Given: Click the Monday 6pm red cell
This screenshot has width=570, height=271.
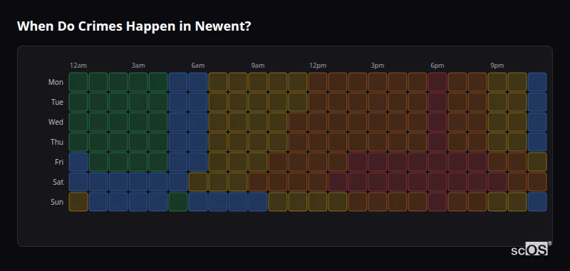Looking at the screenshot, I should coord(437,82).
